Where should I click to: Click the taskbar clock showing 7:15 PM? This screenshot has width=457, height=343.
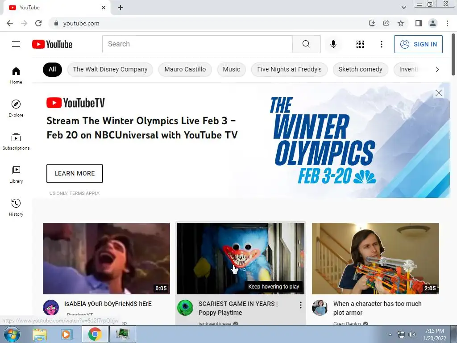[x=434, y=335]
